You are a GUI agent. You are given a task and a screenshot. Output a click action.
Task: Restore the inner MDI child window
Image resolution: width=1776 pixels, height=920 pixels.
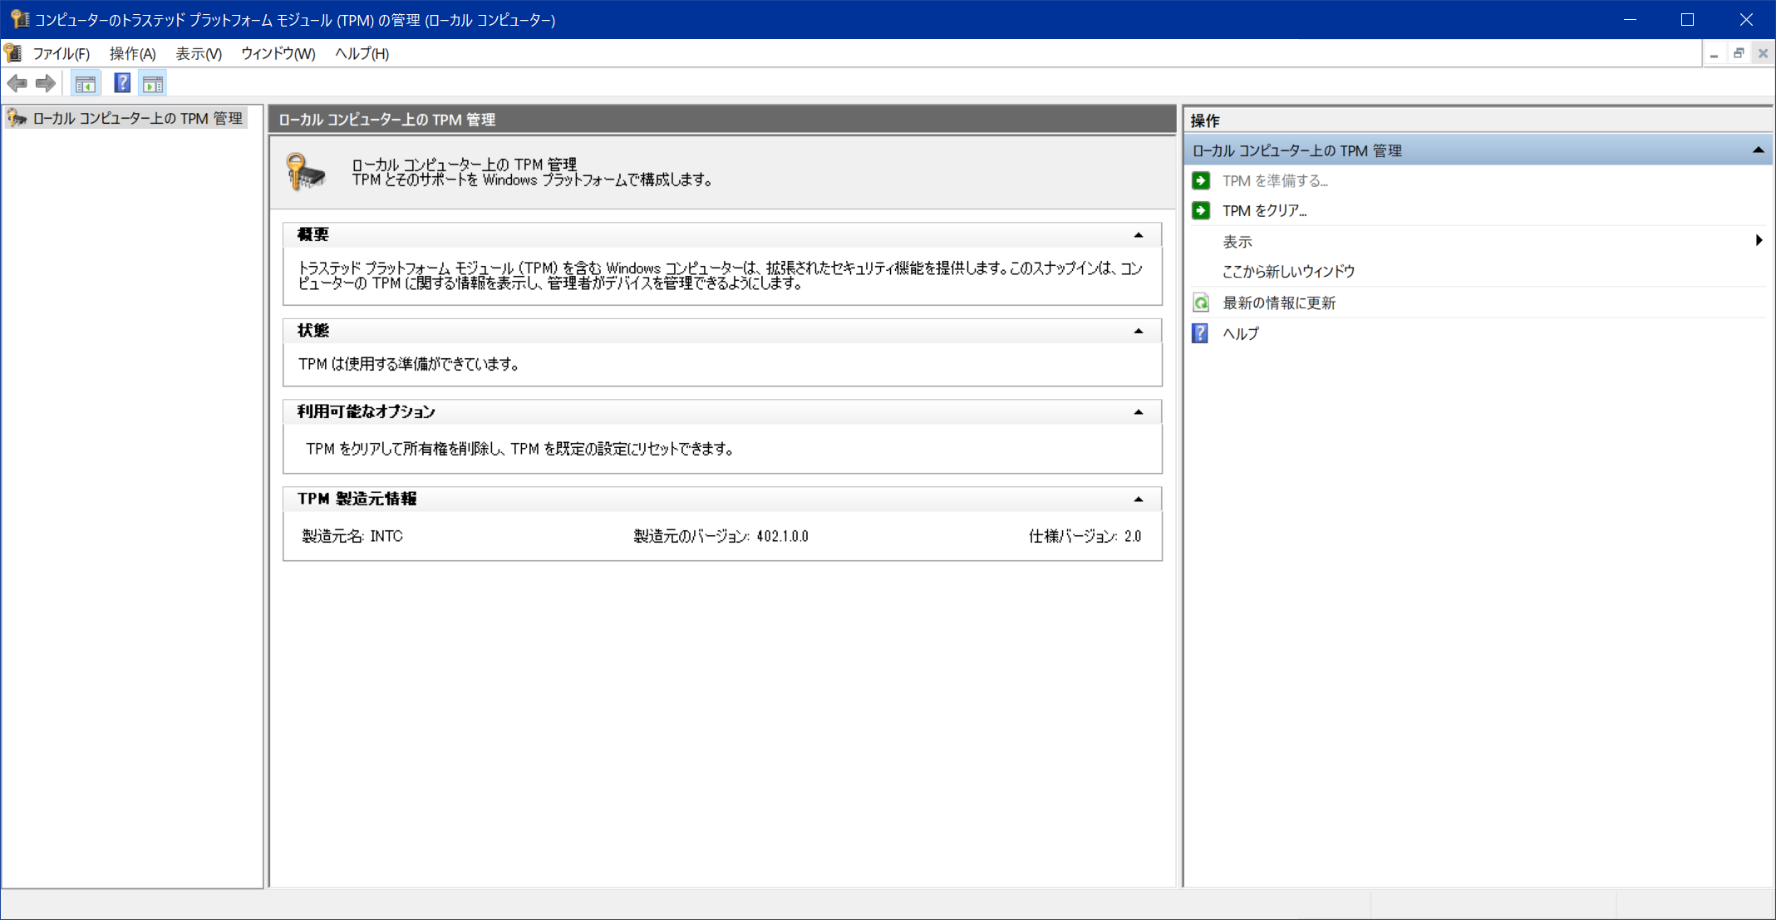tap(1739, 54)
